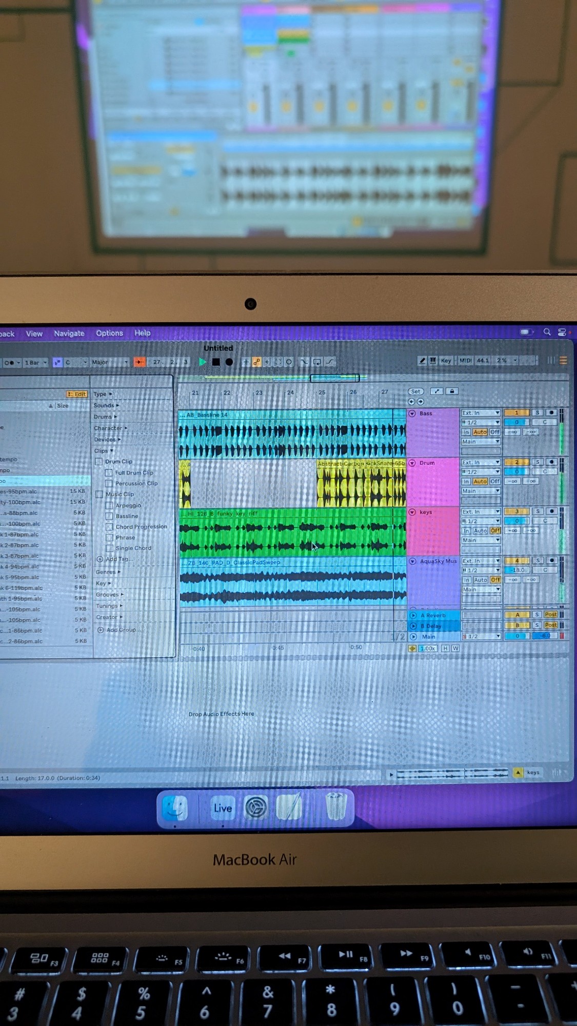Expand the Genres filter group
The width and height of the screenshot is (577, 1026).
[x=109, y=572]
